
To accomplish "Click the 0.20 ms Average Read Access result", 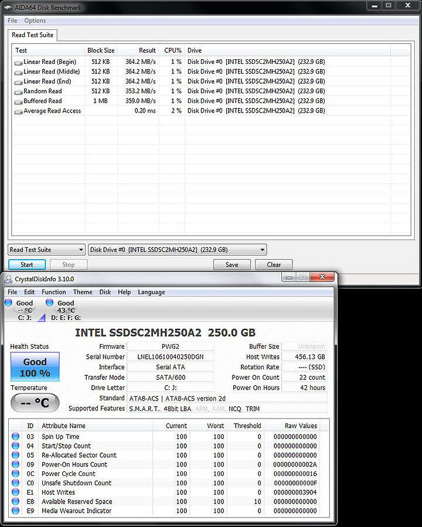I will click(145, 111).
